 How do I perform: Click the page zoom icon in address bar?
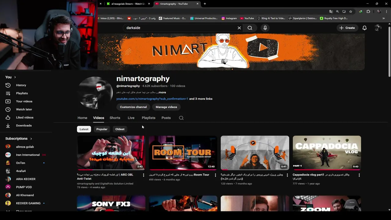pos(338,12)
